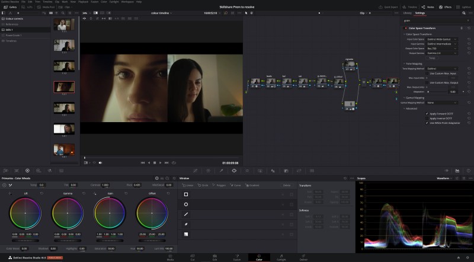Click auto balance icon in Color Wheels

[x=4, y=185]
